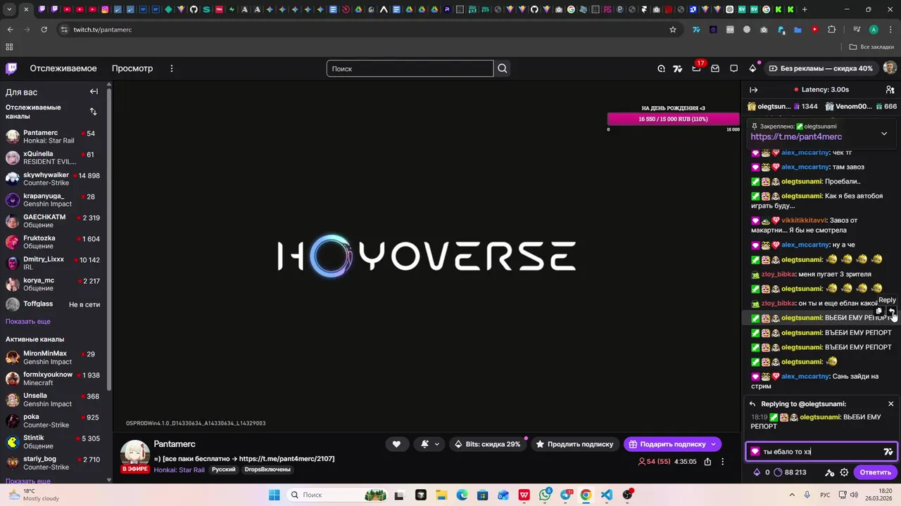This screenshot has width=901, height=506.
Task: Open chat settings gear icon
Action: [x=844, y=472]
